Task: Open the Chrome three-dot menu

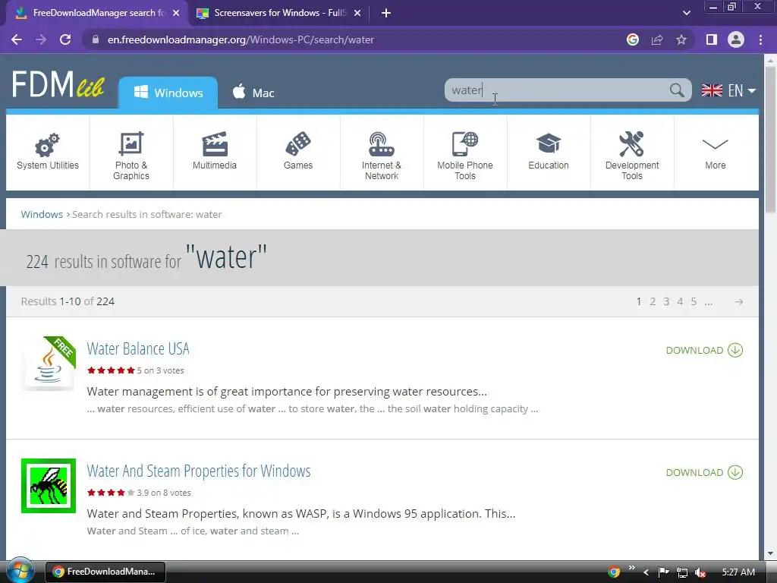Action: point(760,39)
